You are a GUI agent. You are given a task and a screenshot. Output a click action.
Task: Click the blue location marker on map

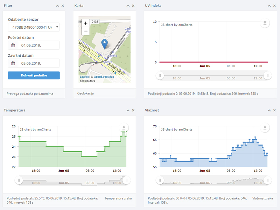104,44
